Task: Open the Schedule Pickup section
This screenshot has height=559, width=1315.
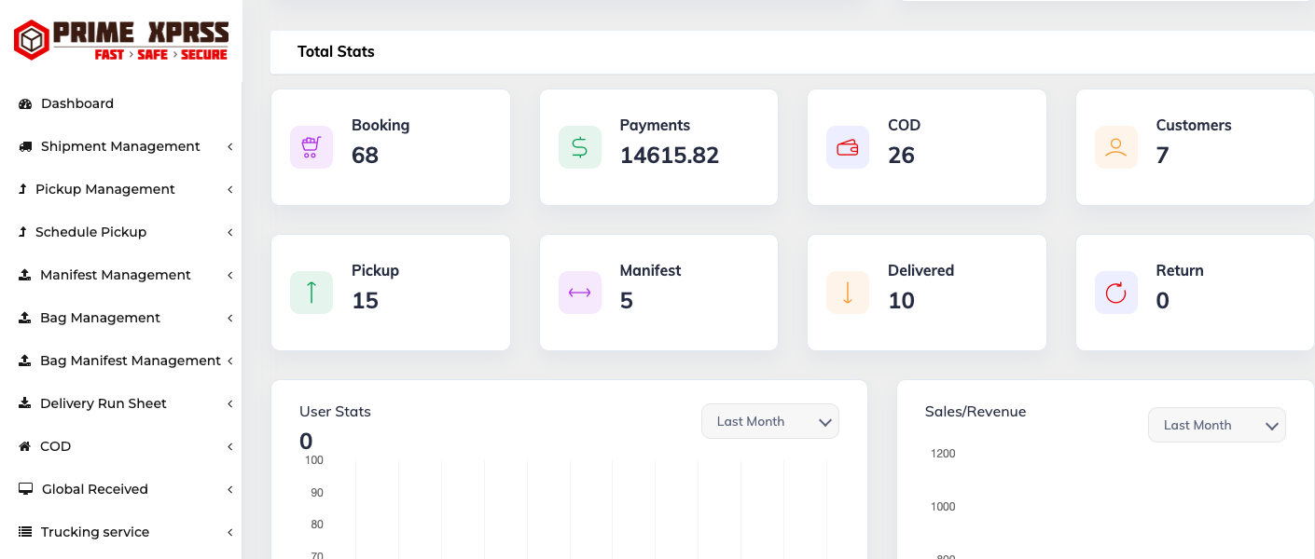Action: coord(90,231)
